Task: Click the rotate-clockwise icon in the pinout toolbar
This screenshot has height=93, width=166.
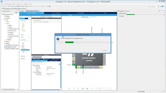Action: [83, 88]
